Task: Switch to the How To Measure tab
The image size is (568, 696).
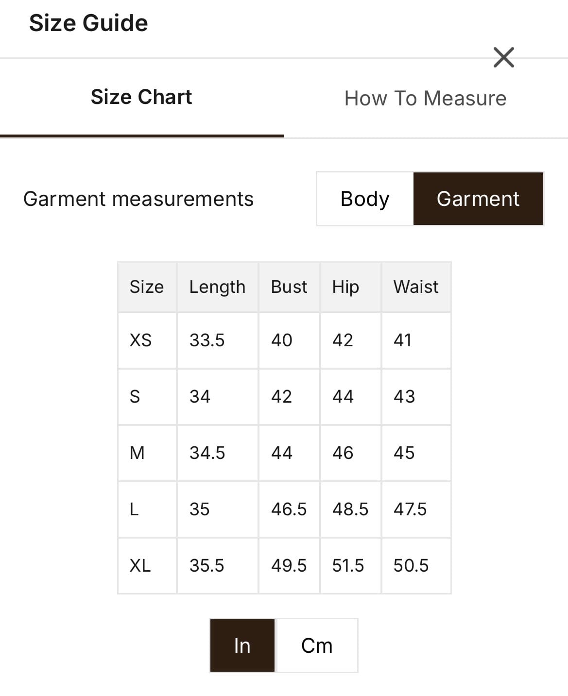Action: coord(425,98)
